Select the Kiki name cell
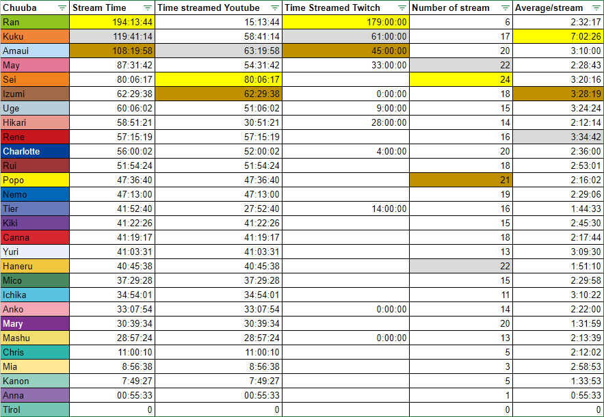 35,224
